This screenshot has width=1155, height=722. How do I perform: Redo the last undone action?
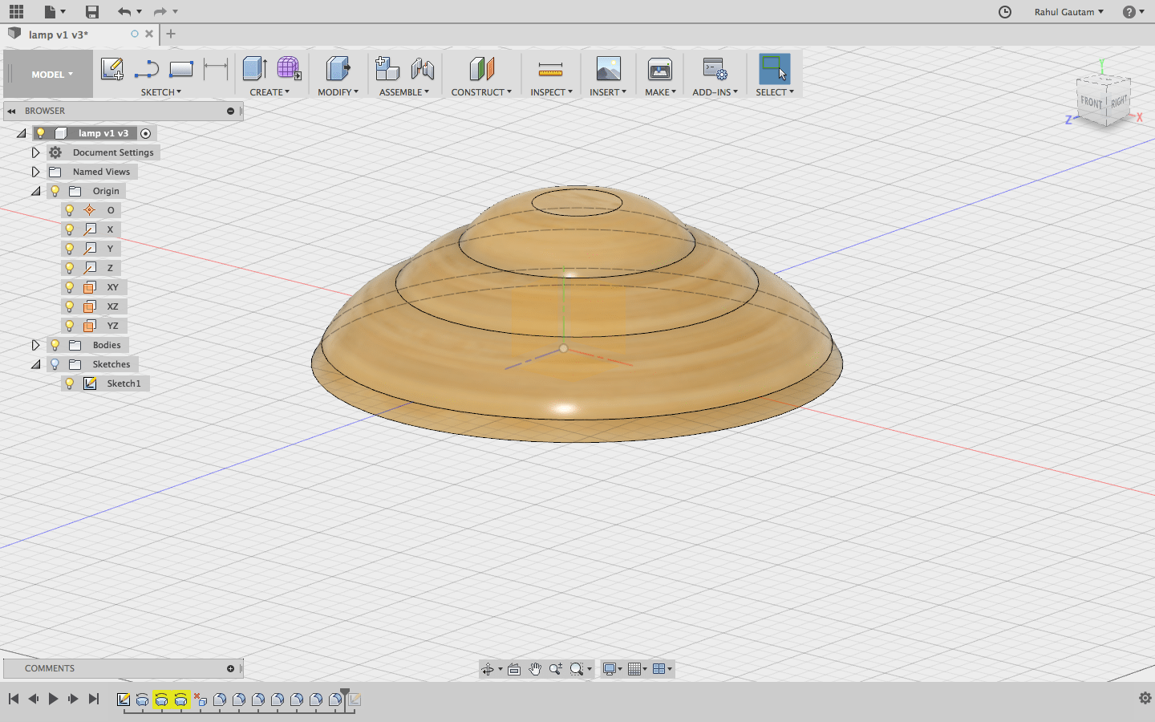coord(160,11)
